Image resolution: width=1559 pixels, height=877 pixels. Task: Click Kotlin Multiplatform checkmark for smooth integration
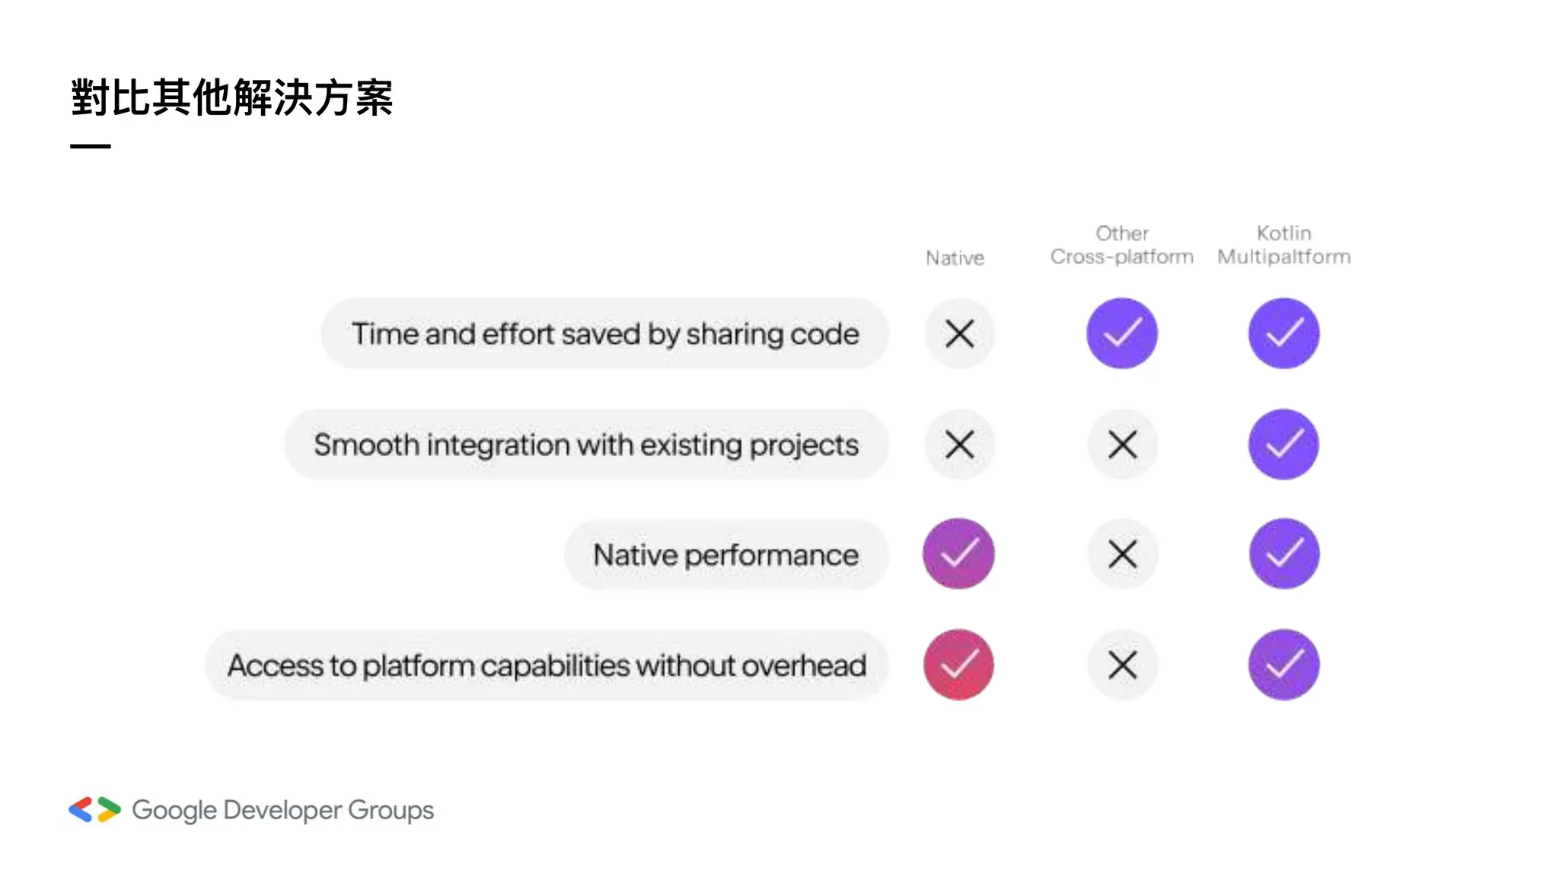pos(1283,445)
